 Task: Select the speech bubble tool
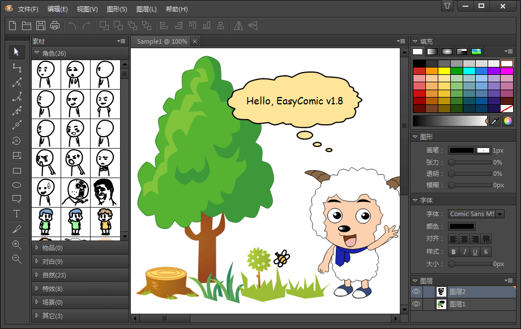(x=16, y=199)
